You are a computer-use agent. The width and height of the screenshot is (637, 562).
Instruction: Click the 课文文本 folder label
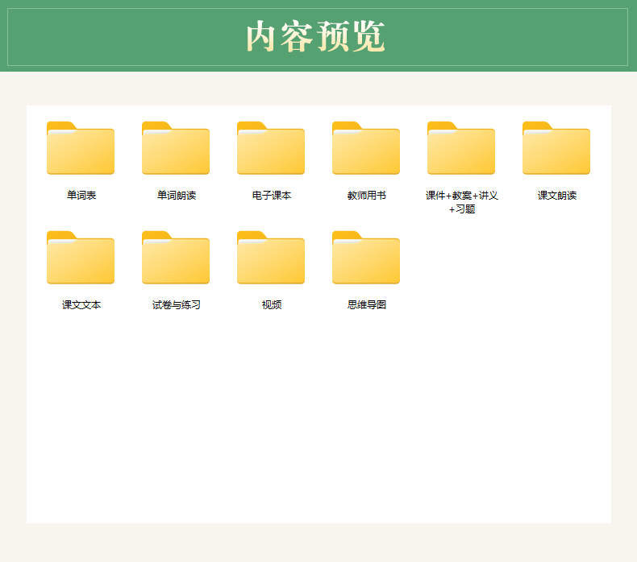pyautogui.click(x=81, y=304)
